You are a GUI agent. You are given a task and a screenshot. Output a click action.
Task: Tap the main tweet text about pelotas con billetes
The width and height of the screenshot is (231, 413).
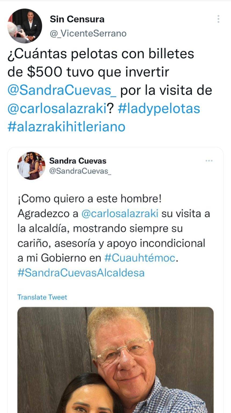pyautogui.click(x=110, y=90)
